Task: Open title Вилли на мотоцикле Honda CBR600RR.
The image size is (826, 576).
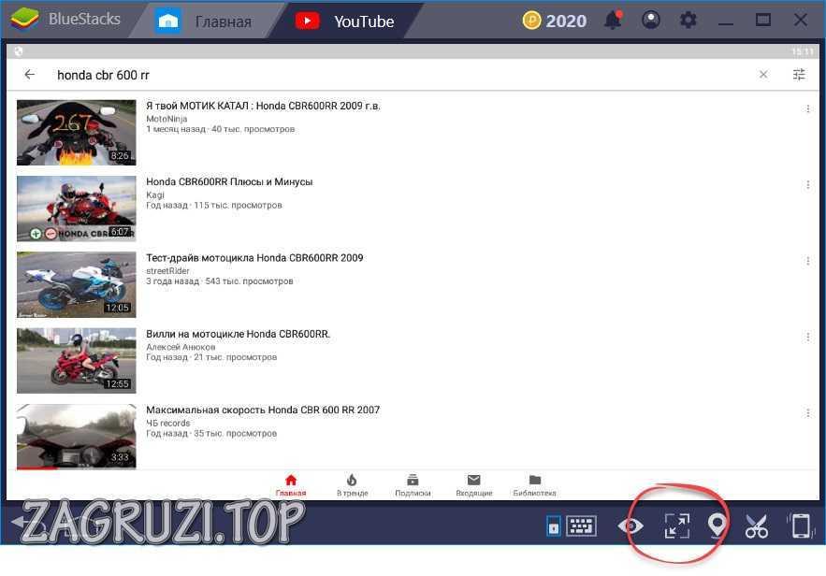Action: tap(239, 334)
